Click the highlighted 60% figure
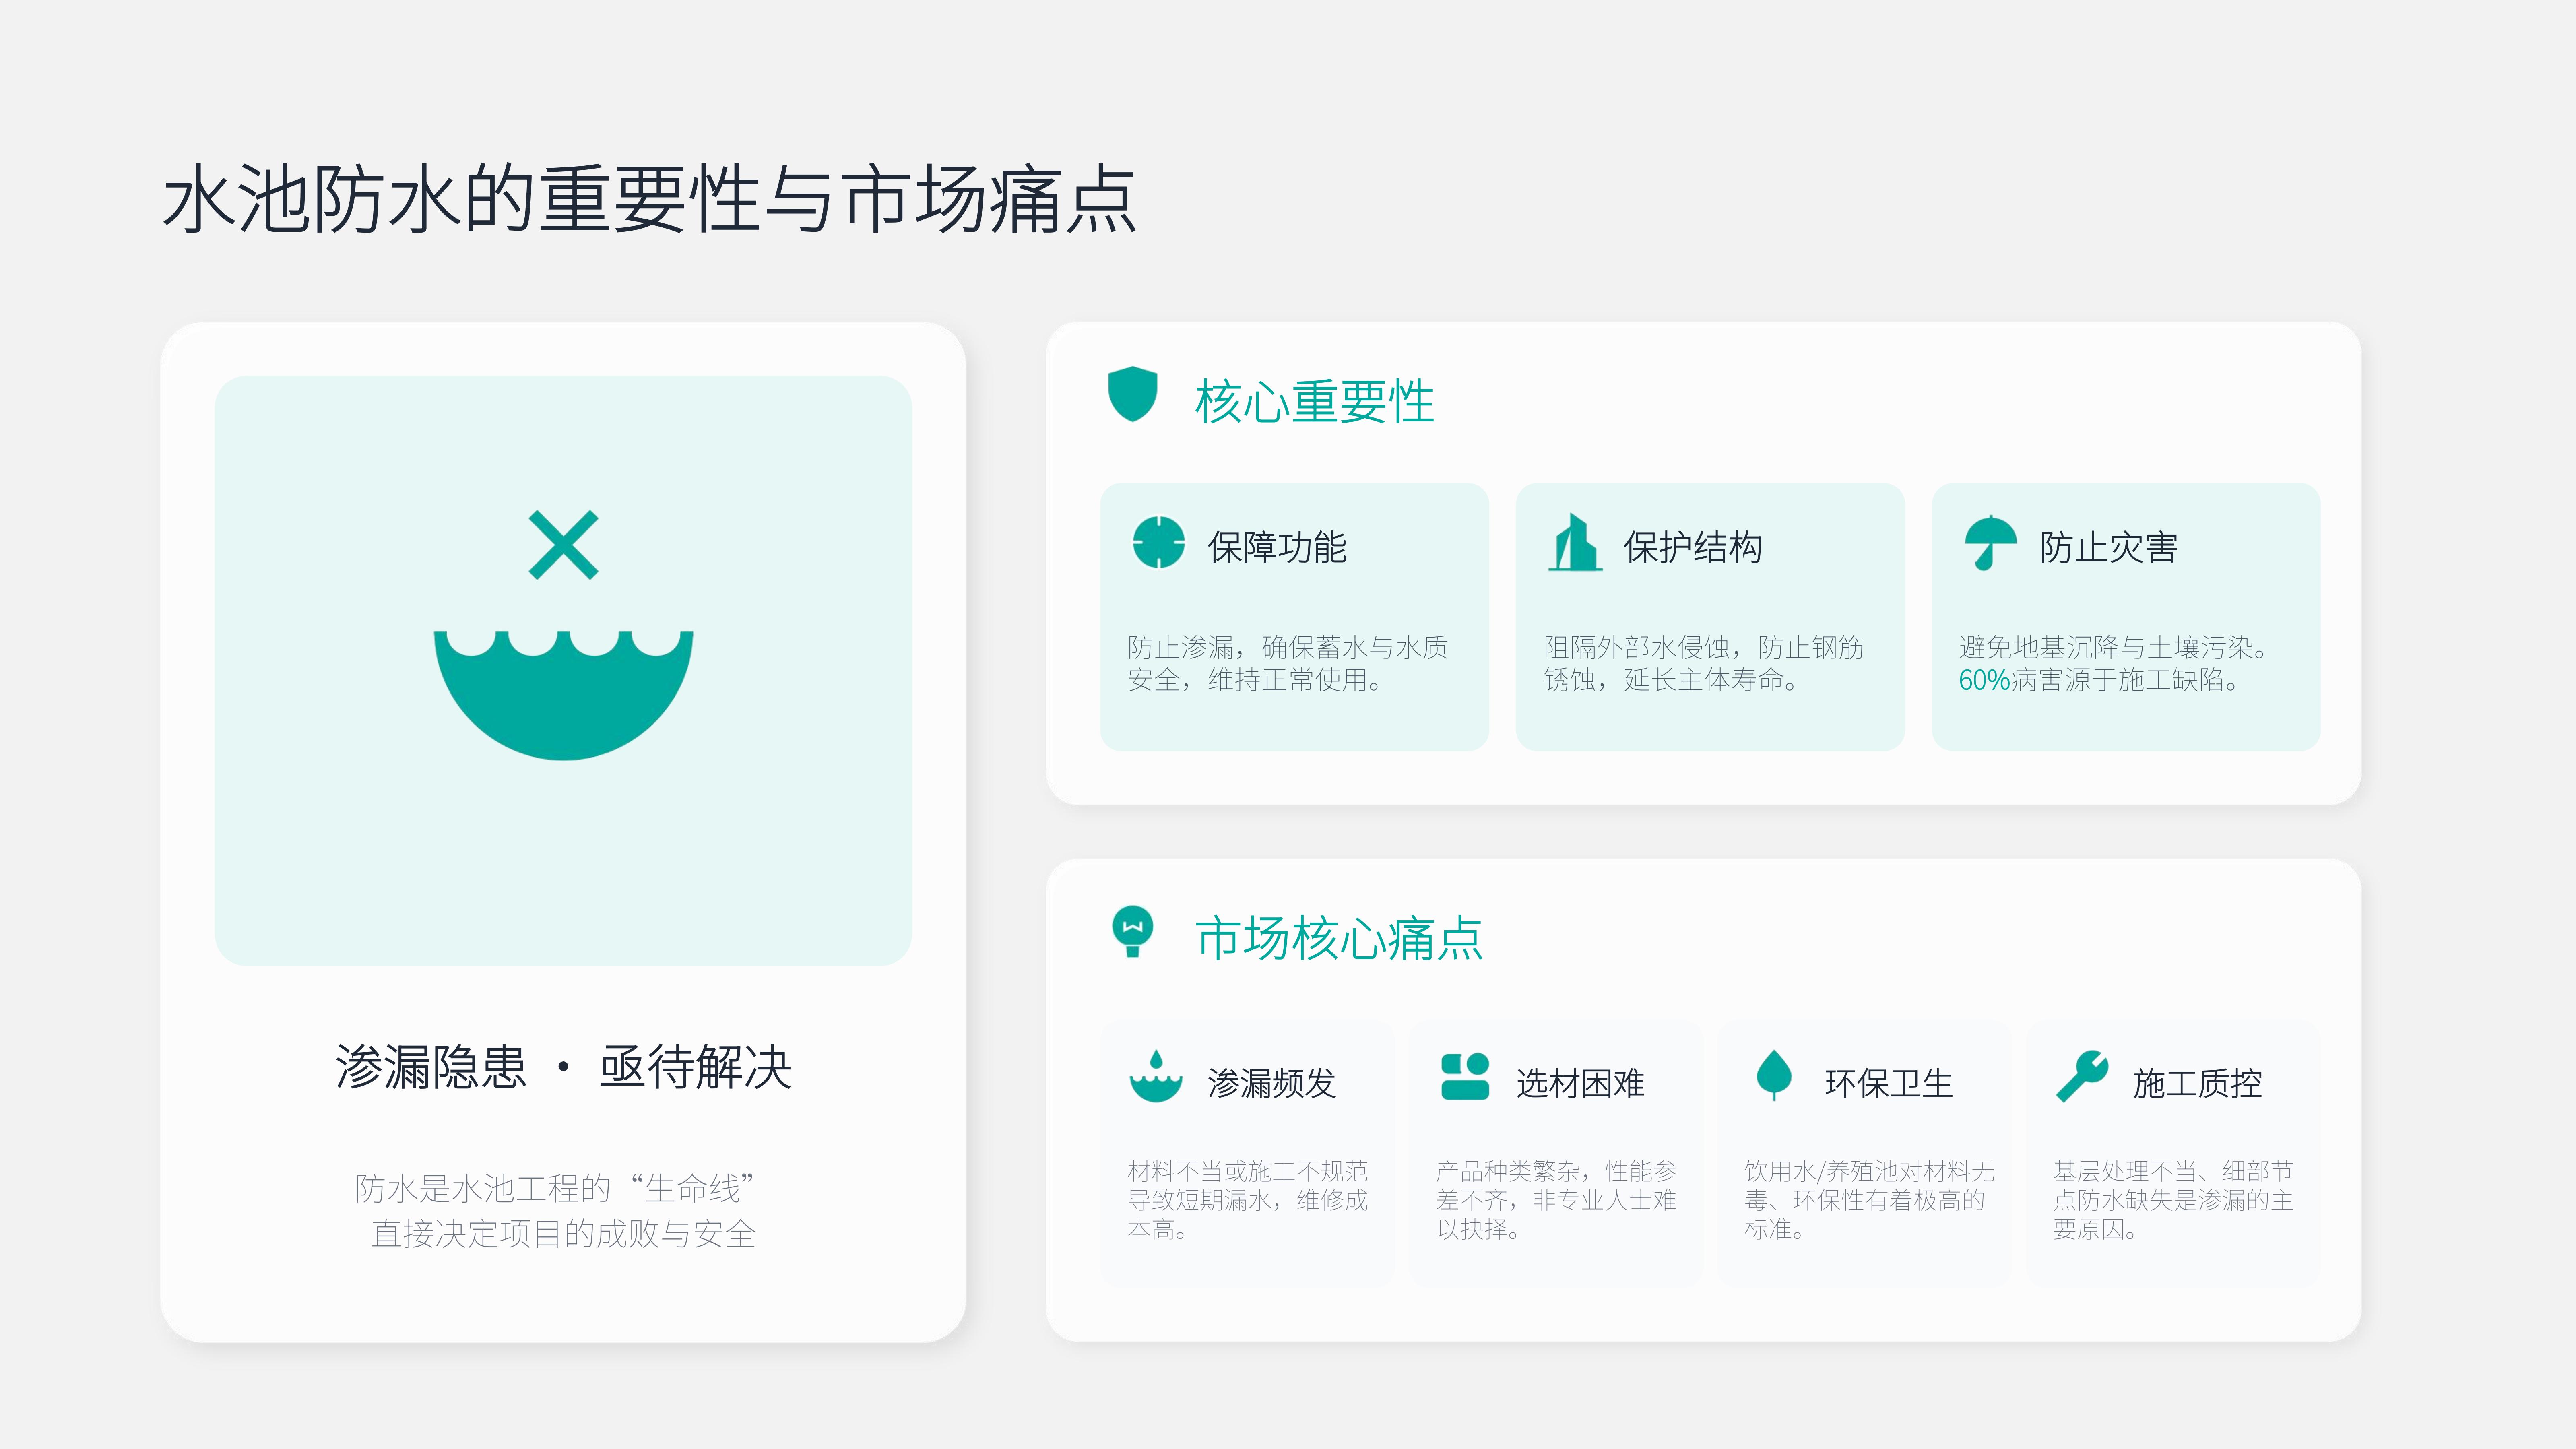The image size is (2576, 1449). tap(1984, 680)
